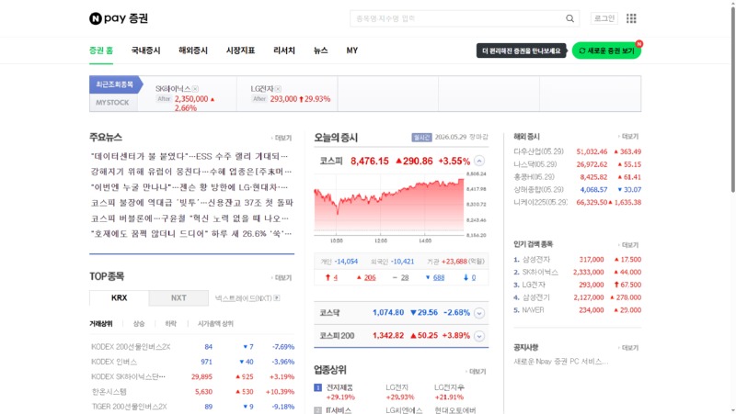The height and width of the screenshot is (414, 736).
Task: Open notice '새로운 Npay 증권 PC 서비스'
Action: pos(561,362)
